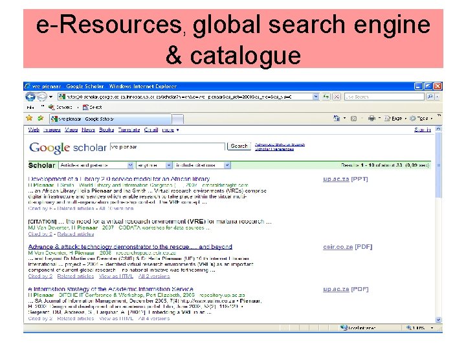Click 'All 10 versions' under Library 2.0 result

[116, 209]
